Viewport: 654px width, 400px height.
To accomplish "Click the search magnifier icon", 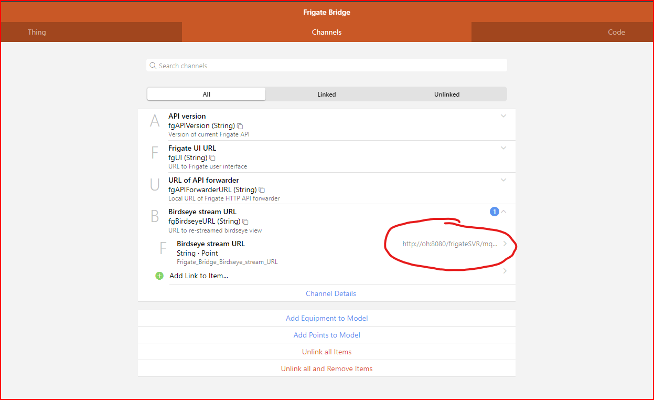I will point(153,66).
